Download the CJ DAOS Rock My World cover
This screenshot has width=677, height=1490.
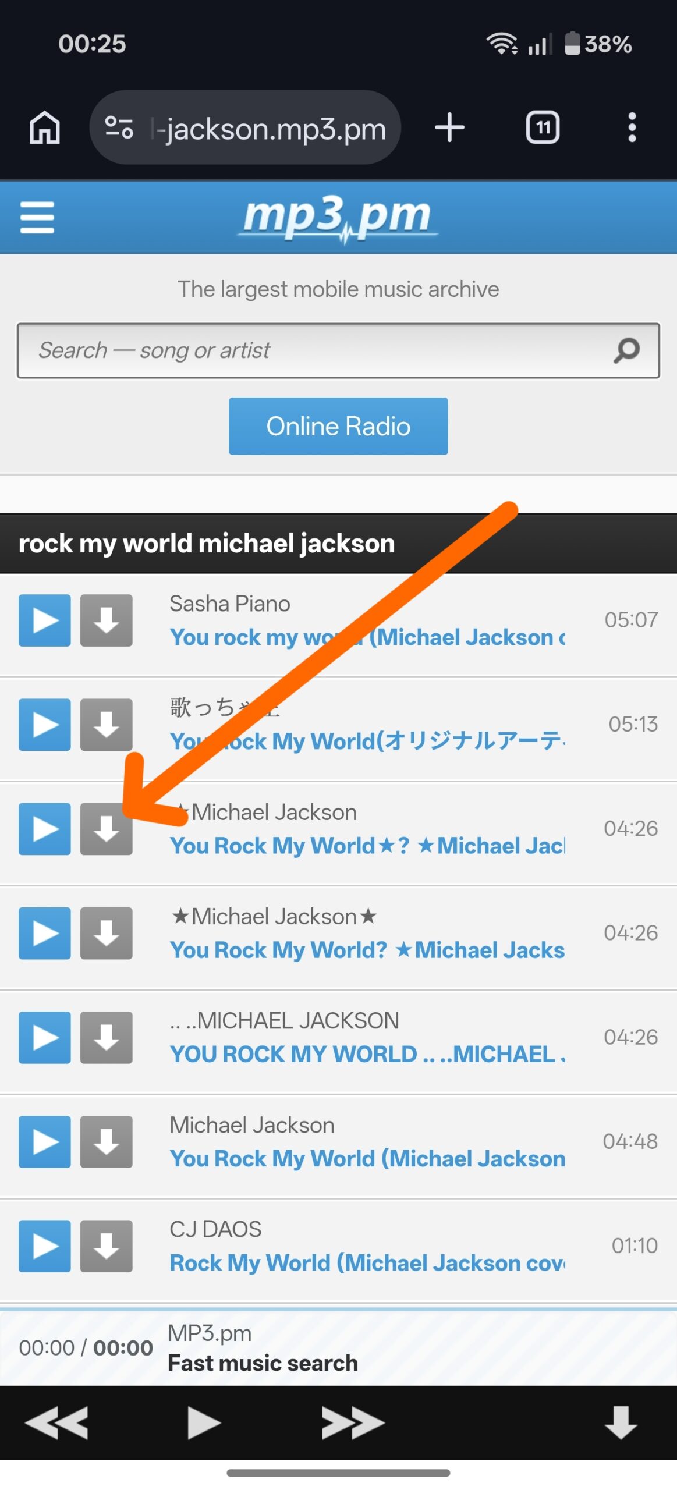coord(107,1246)
